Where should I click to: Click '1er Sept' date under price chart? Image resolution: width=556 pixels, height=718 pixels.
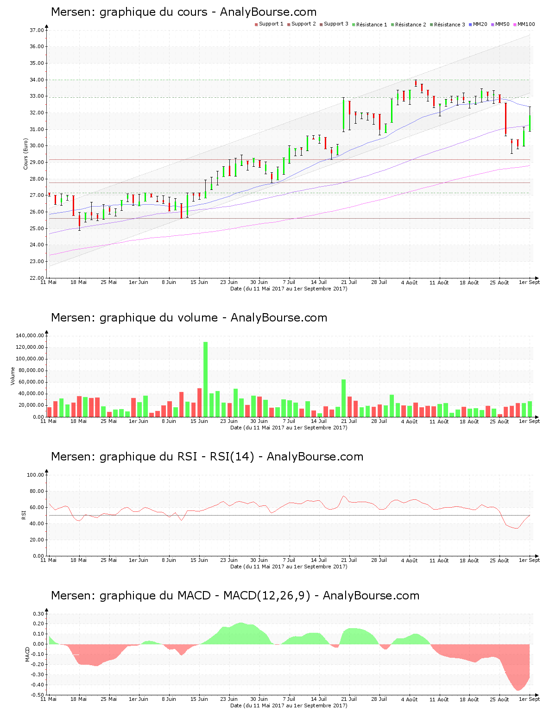[x=529, y=282]
